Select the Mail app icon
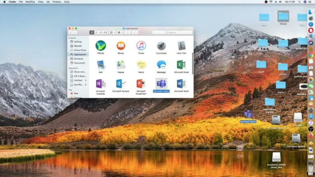Screen dimensions: 315x177 point(100,65)
